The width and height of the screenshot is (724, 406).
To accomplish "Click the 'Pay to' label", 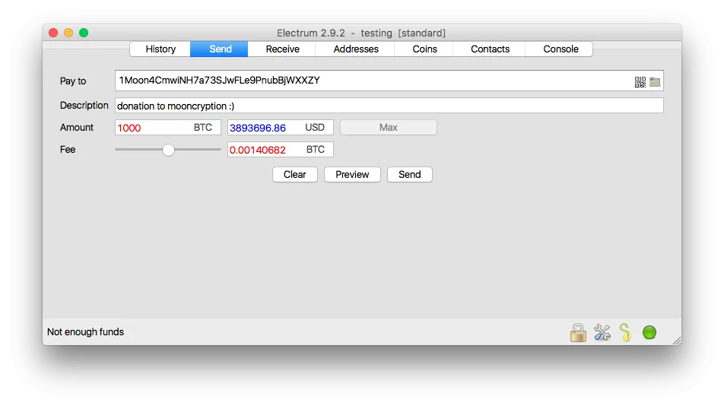I will 73,81.
